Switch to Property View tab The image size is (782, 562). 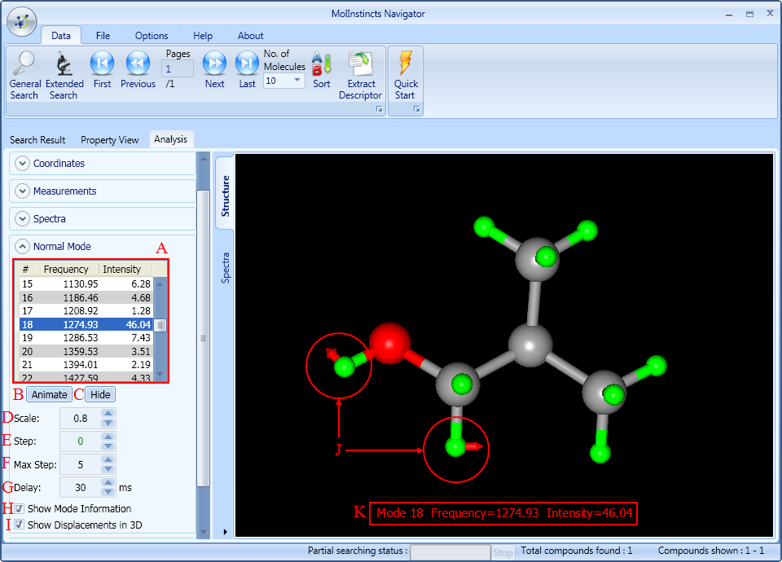[x=109, y=139]
